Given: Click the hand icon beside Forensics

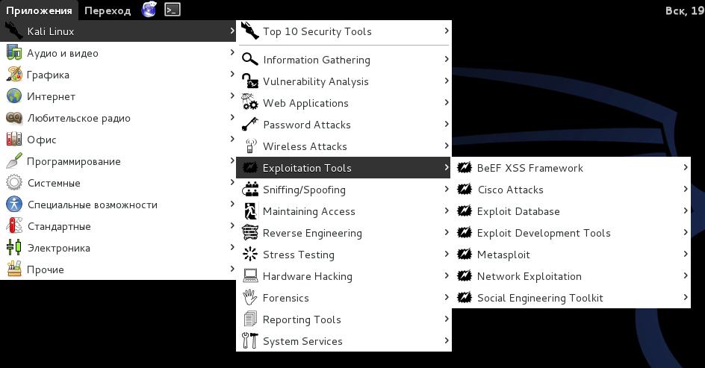Looking at the screenshot, I should point(250,298).
